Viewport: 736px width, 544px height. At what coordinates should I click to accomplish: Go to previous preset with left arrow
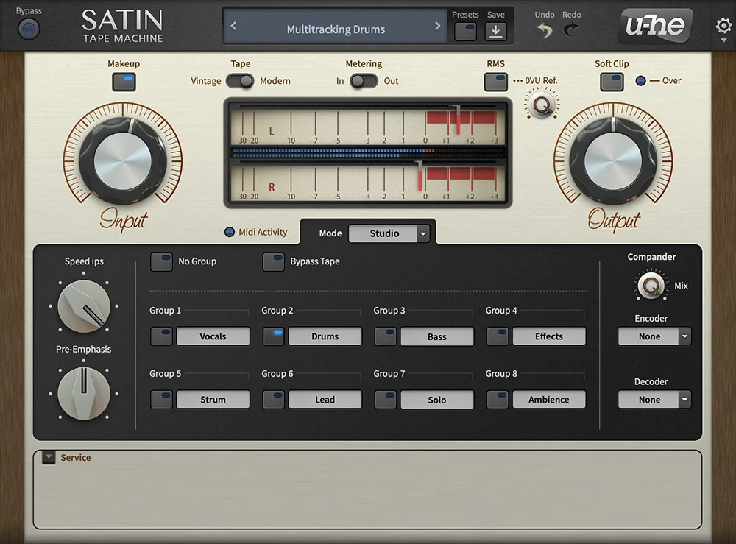[234, 28]
